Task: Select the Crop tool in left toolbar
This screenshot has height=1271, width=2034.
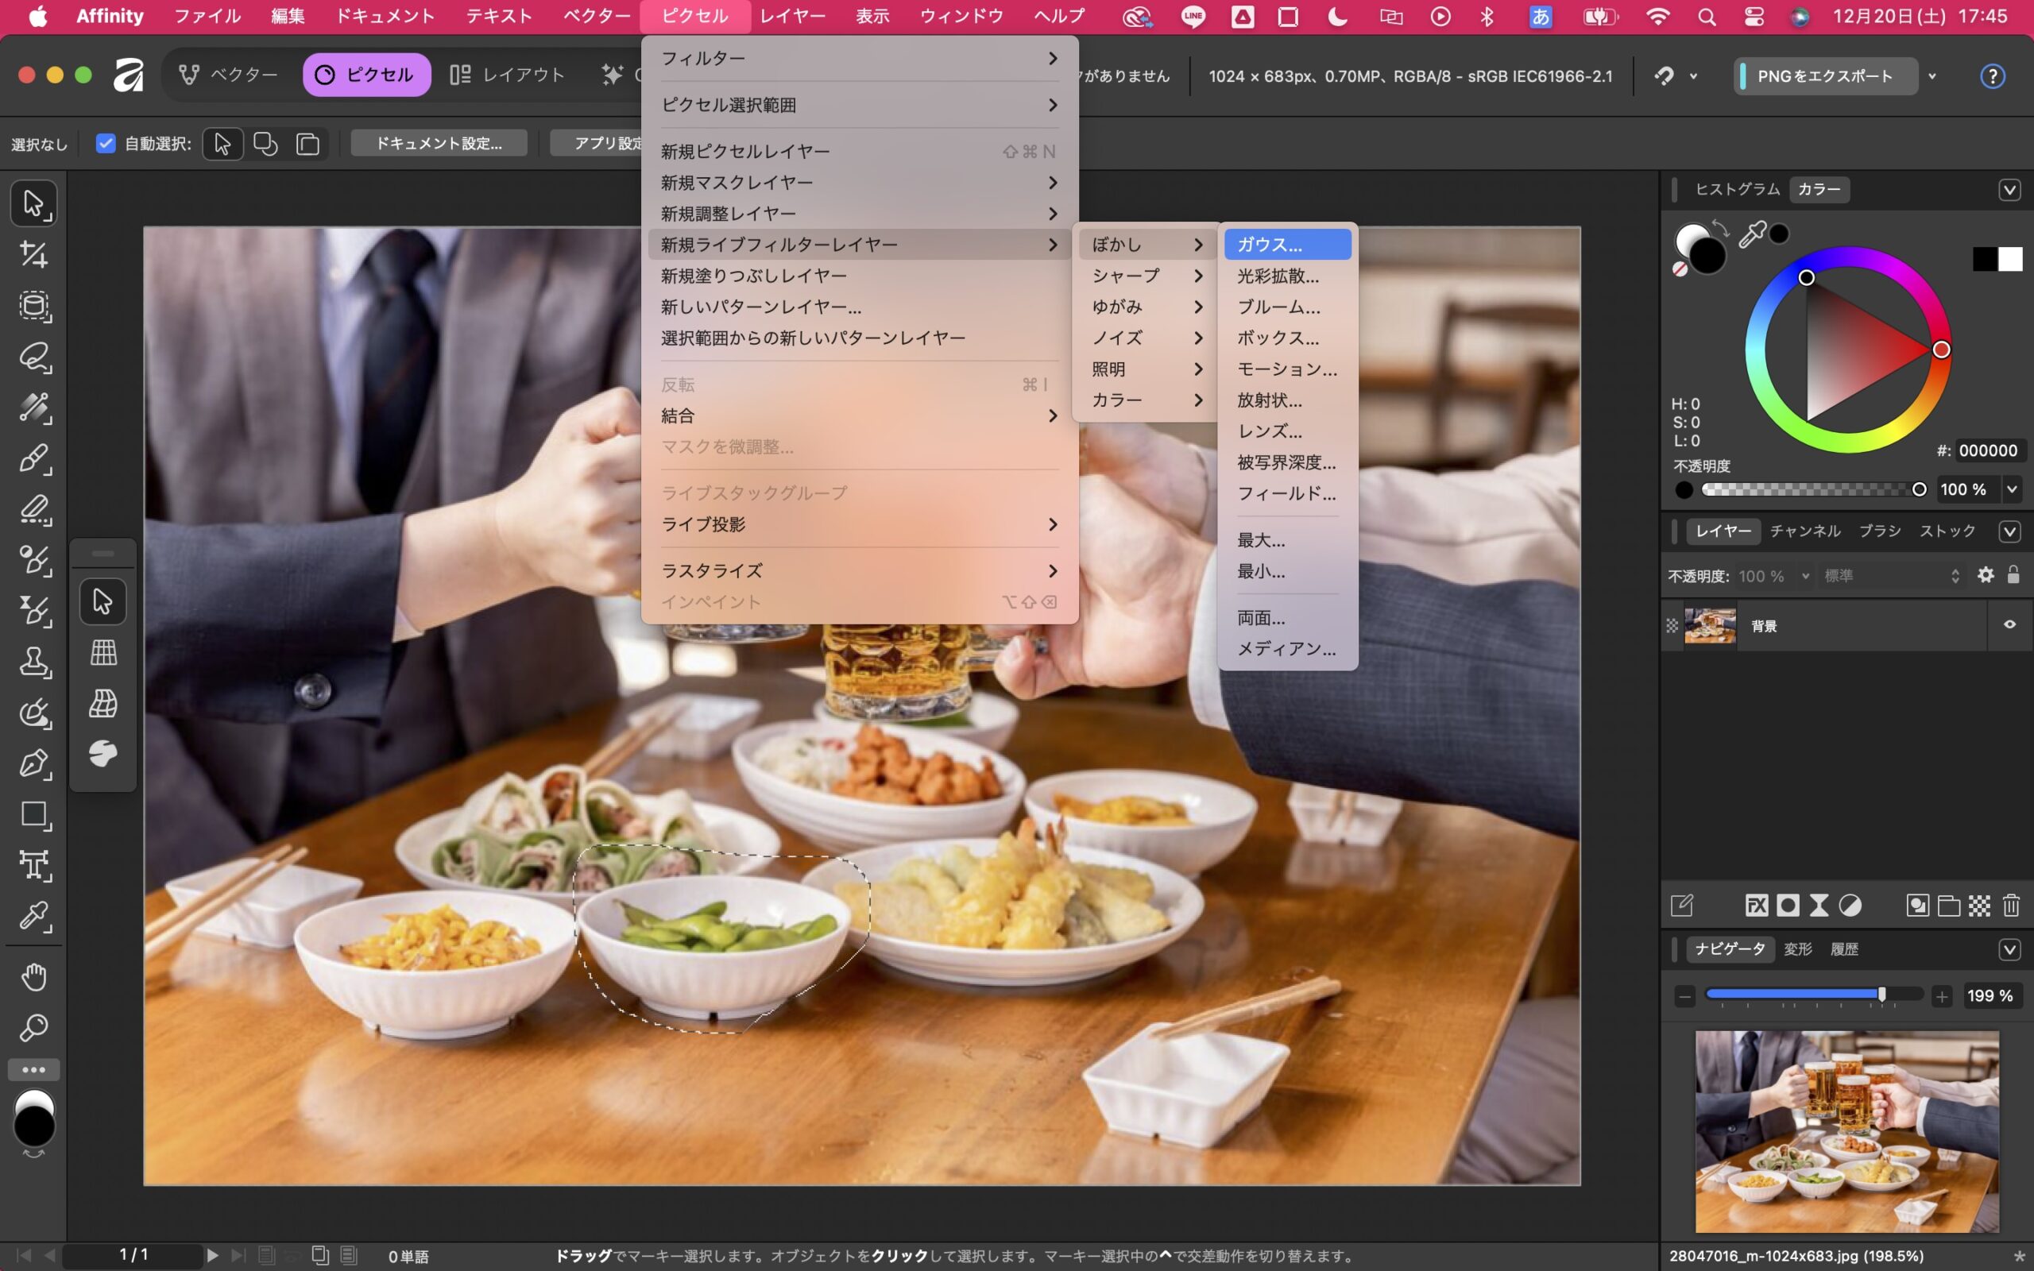Action: click(33, 254)
